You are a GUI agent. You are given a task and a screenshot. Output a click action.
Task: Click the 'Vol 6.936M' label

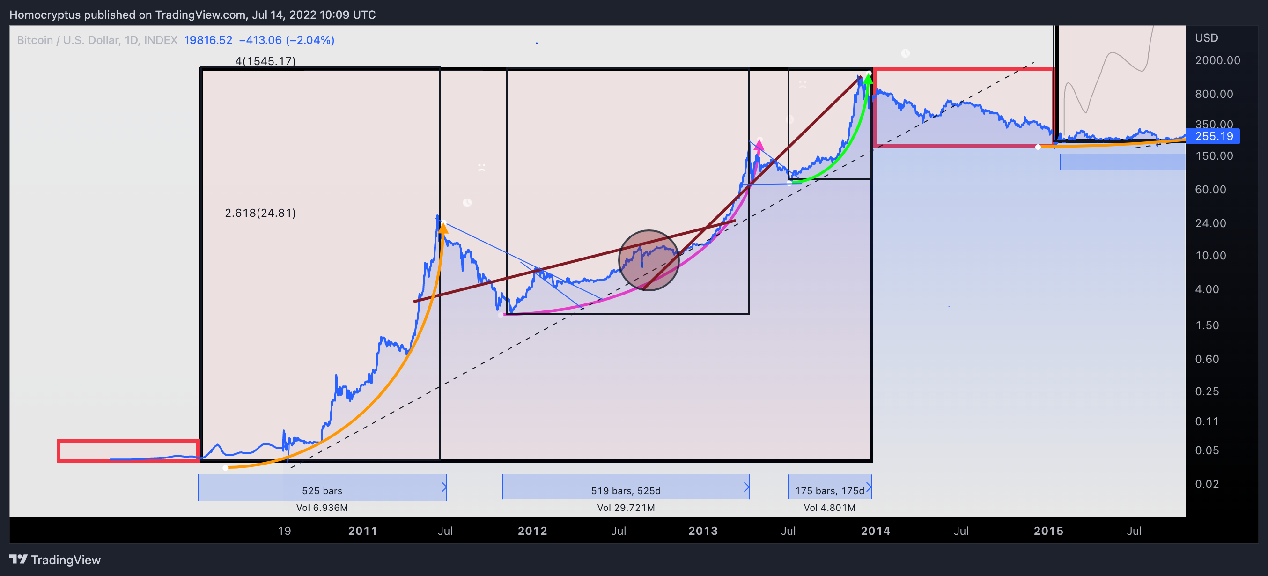click(322, 508)
